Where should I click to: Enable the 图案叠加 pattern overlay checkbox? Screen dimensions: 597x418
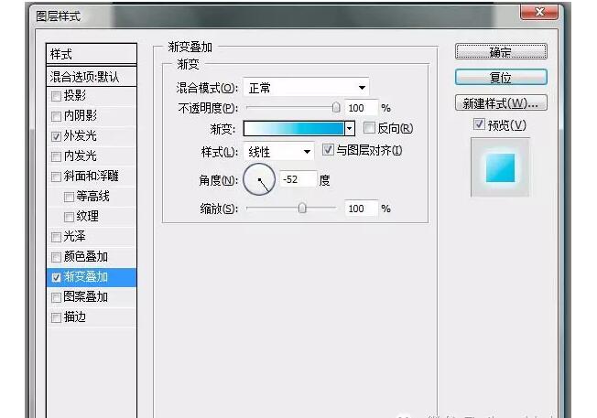click(x=56, y=297)
